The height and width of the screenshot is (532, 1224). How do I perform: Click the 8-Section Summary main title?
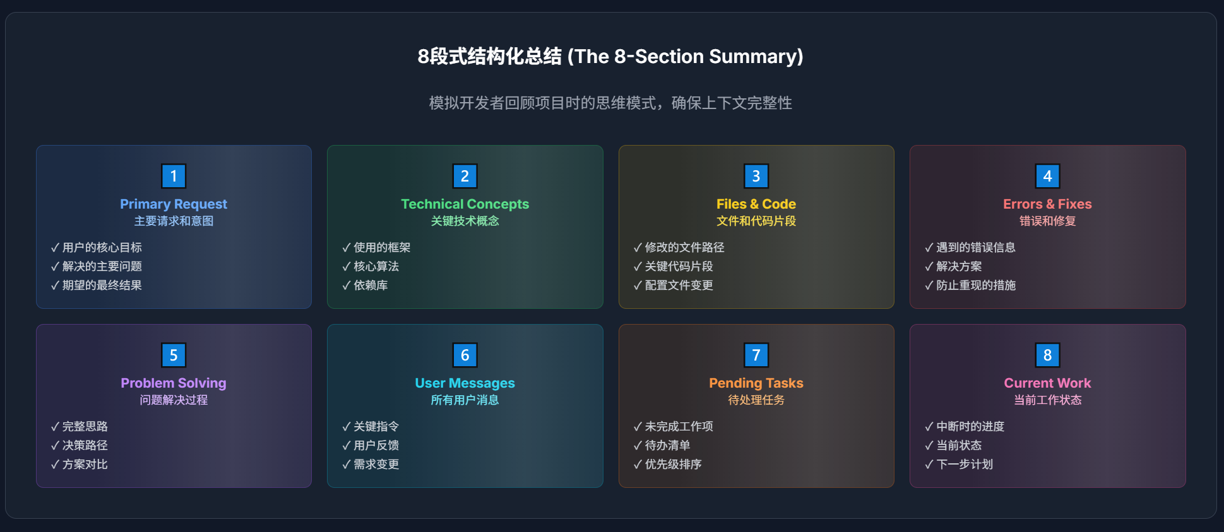(610, 57)
